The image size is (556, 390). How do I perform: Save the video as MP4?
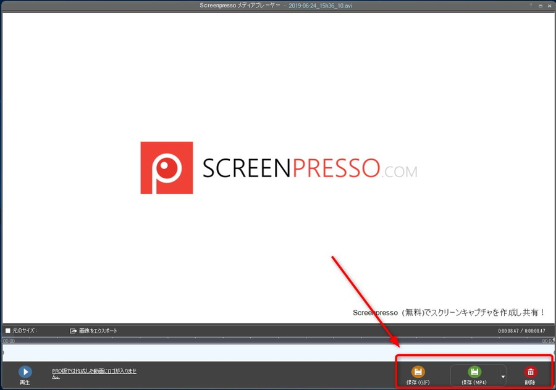(474, 375)
